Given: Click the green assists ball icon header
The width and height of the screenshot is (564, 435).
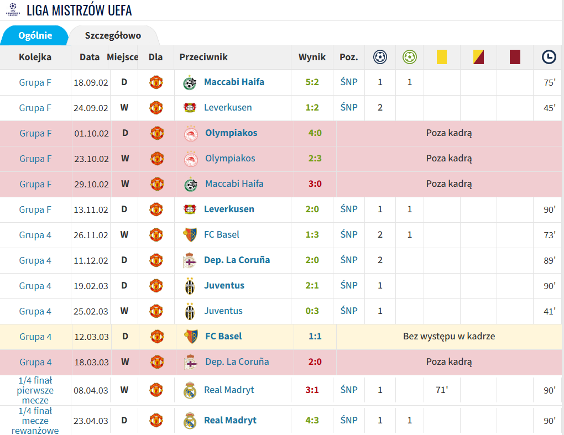Looking at the screenshot, I should coord(409,57).
